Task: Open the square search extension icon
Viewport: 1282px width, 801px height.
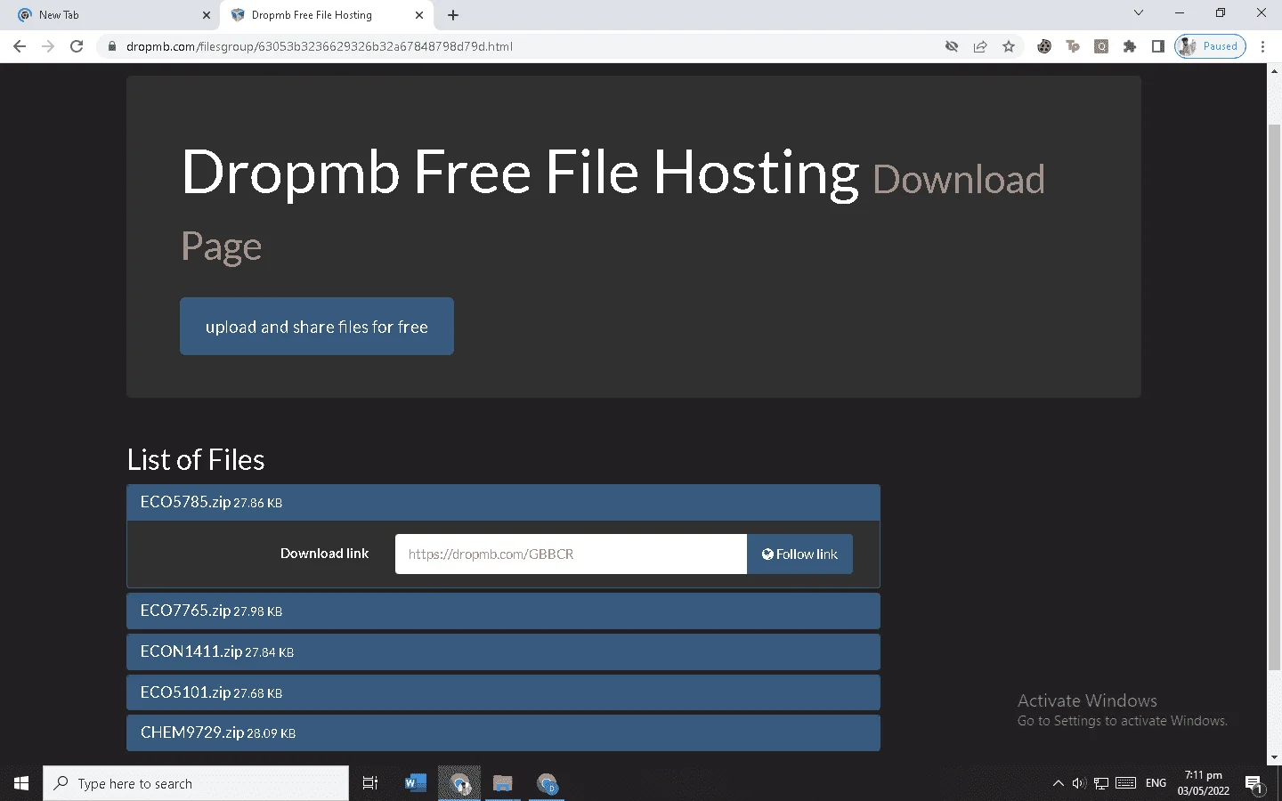Action: (1101, 46)
